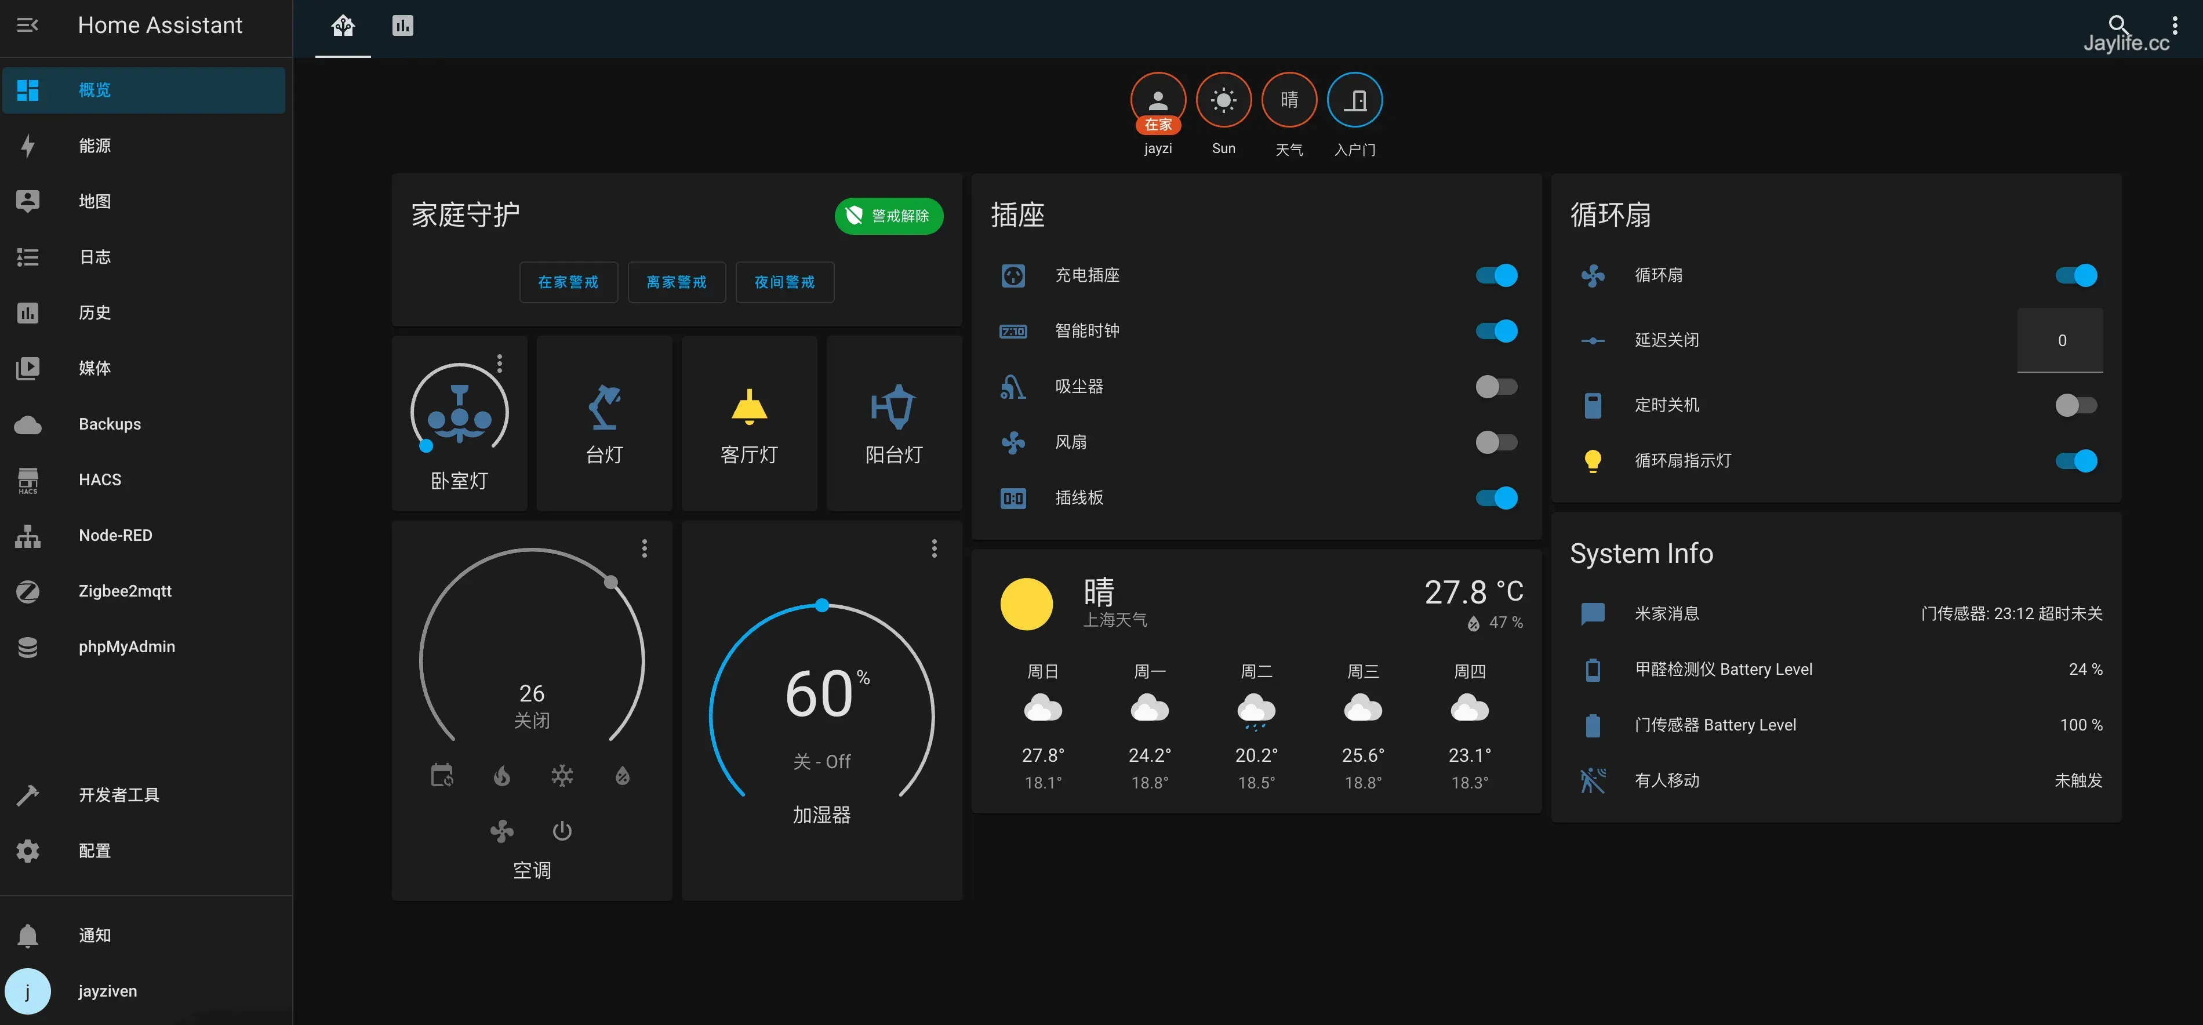Toggle the 吸尘器 vacuum switch on
The image size is (2203, 1025).
coord(1496,387)
